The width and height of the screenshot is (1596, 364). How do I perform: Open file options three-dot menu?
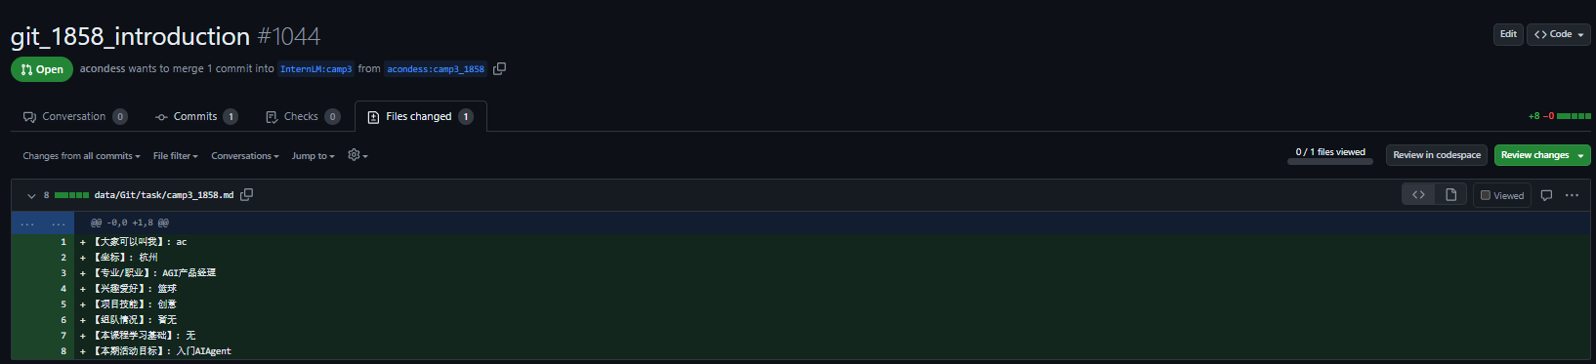pyautogui.click(x=1572, y=195)
